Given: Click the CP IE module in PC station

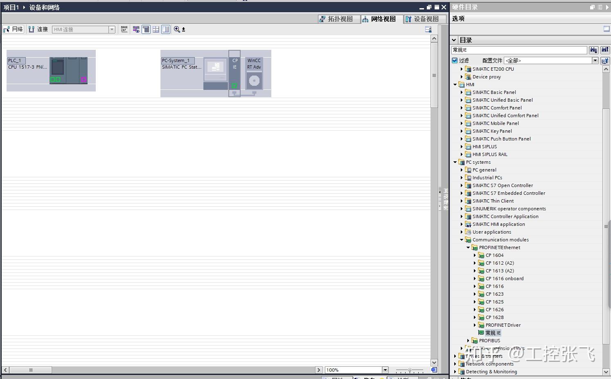Looking at the screenshot, I should point(234,73).
